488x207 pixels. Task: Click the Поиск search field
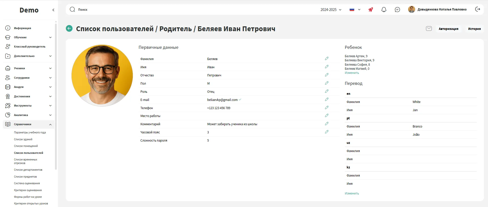[x=179, y=10]
